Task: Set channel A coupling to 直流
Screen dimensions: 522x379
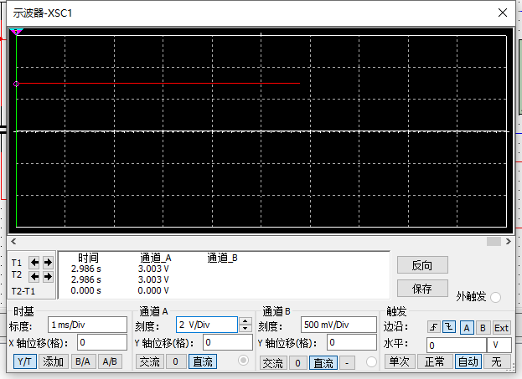Action: click(203, 361)
